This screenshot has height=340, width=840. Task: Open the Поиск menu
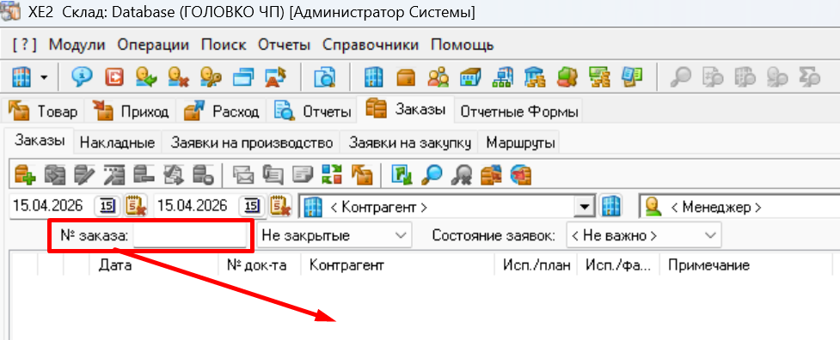224,45
